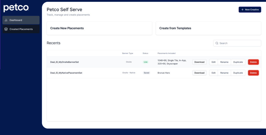Click the Live status badge

coord(145,62)
